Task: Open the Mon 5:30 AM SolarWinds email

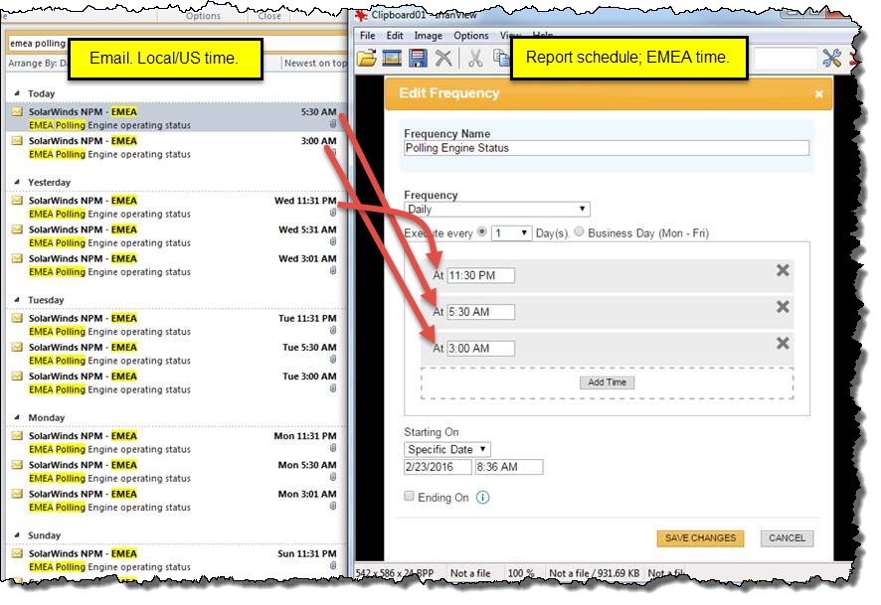Action: point(177,472)
